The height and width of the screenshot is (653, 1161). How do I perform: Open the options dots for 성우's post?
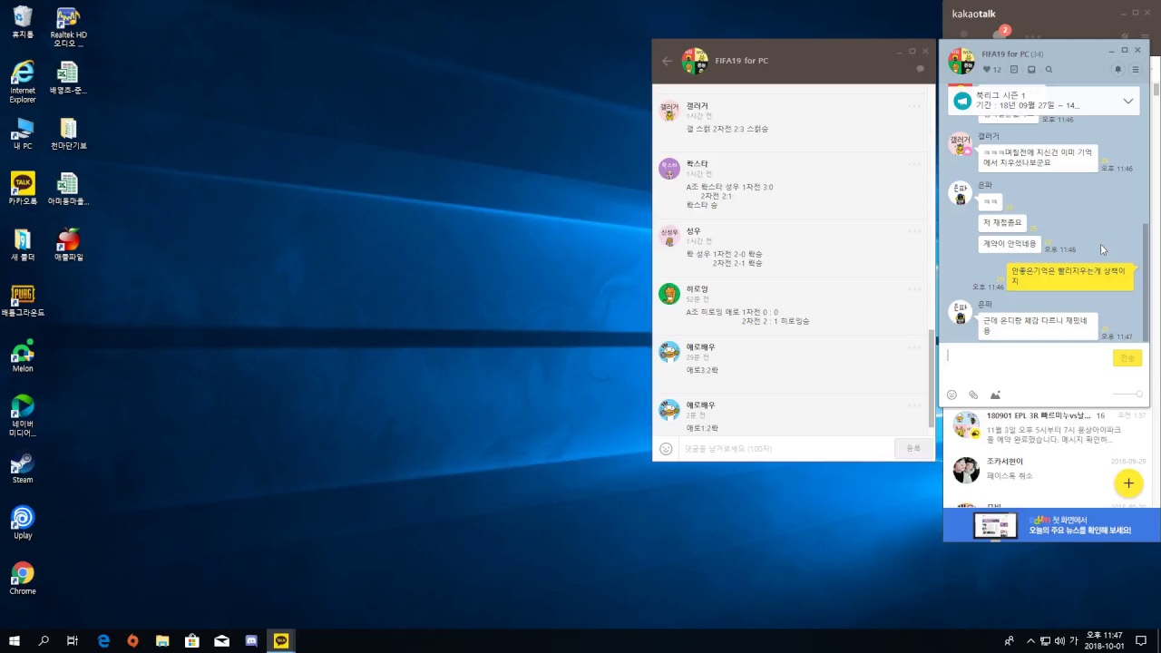point(914,231)
